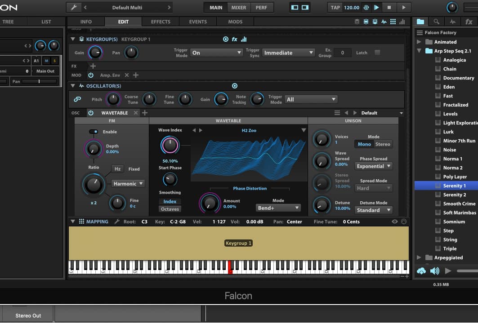Open Detune Mode Standard dropdown
The height and width of the screenshot is (323, 478).
click(373, 210)
